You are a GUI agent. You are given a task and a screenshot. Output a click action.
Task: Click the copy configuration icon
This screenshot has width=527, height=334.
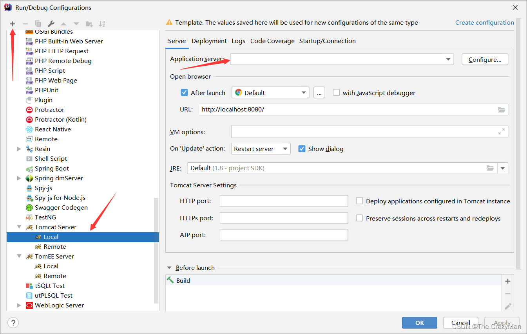[x=38, y=24]
